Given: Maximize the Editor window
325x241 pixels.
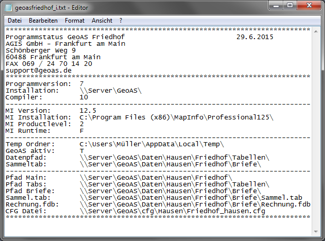Looking at the screenshot, I should [290, 6].
